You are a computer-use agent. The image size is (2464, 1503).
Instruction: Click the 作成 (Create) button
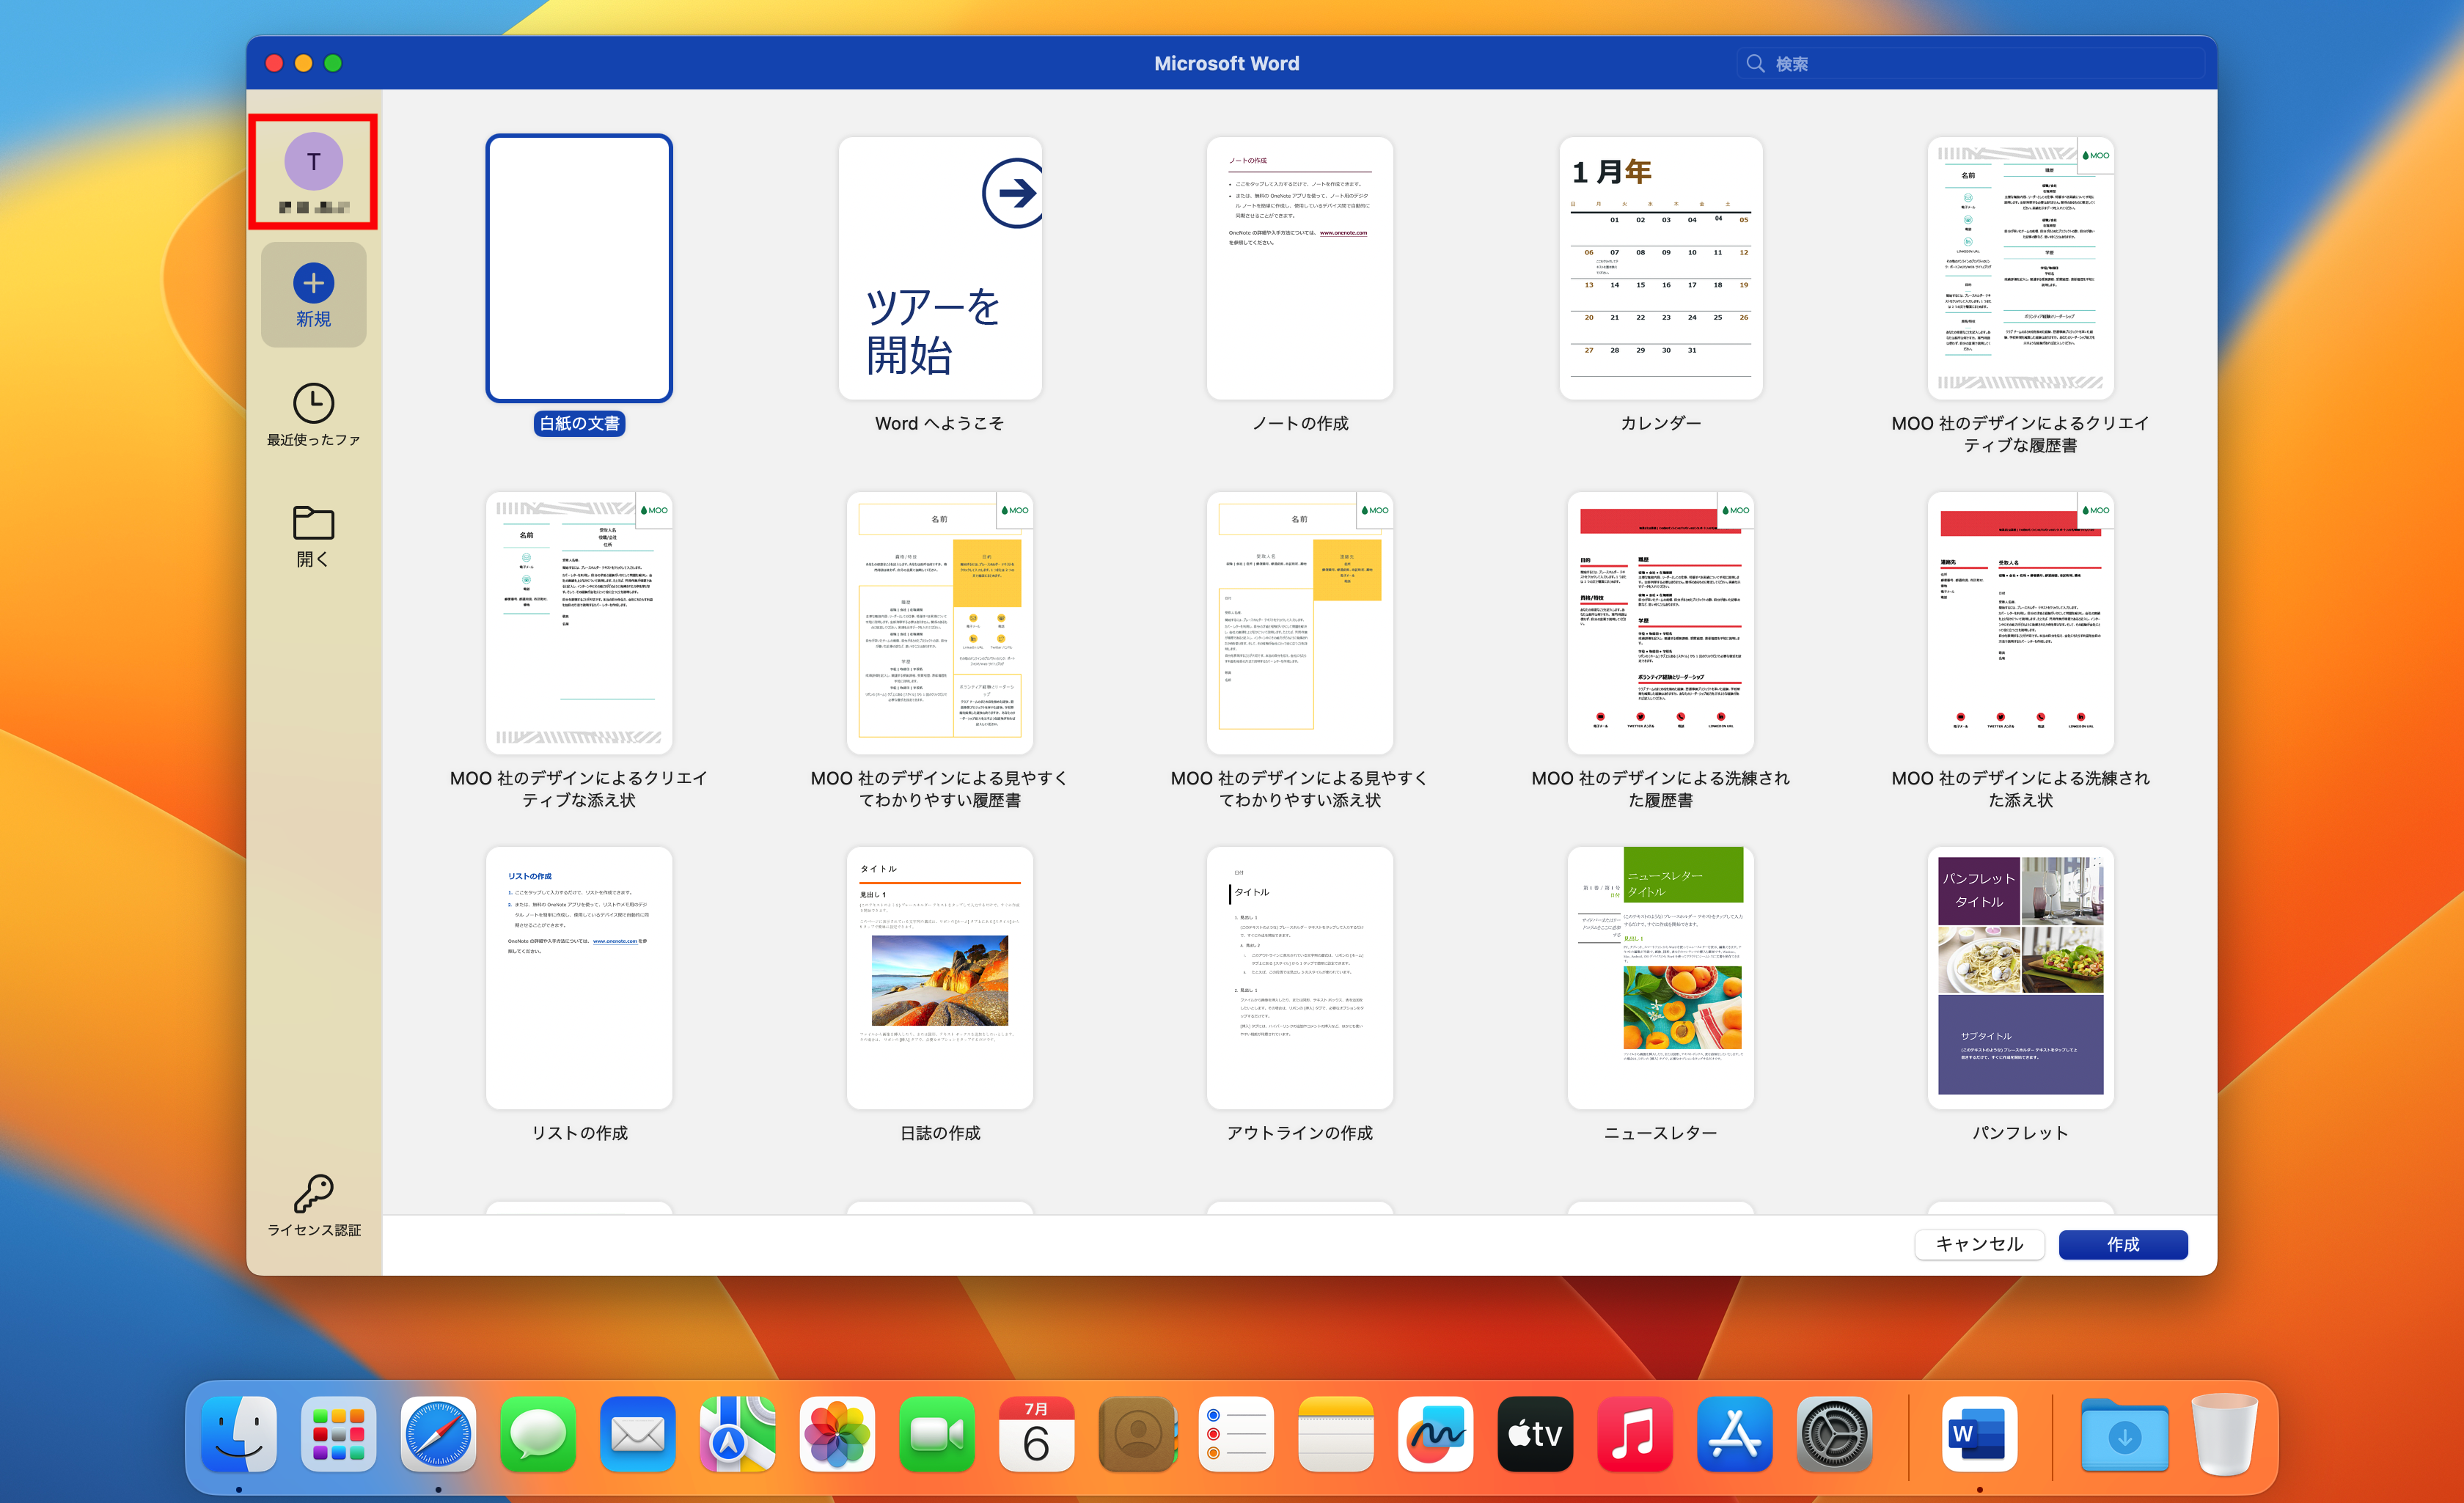pos(2123,1244)
